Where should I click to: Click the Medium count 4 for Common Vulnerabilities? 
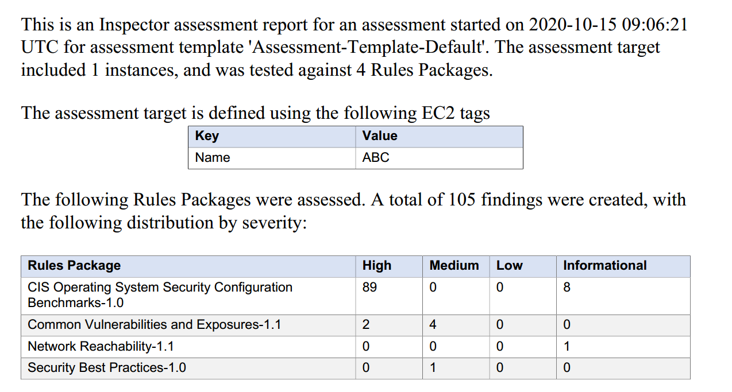click(433, 325)
